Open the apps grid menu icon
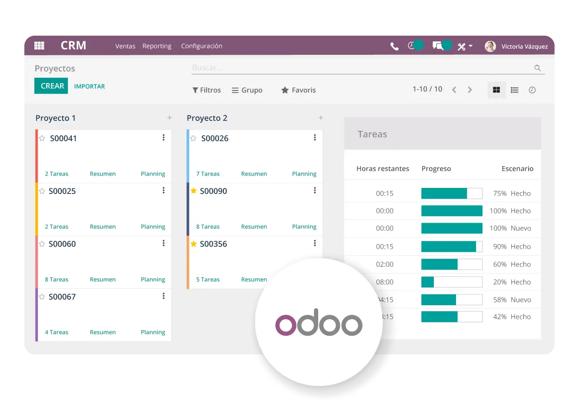This screenshot has width=579, height=414. pos(39,46)
